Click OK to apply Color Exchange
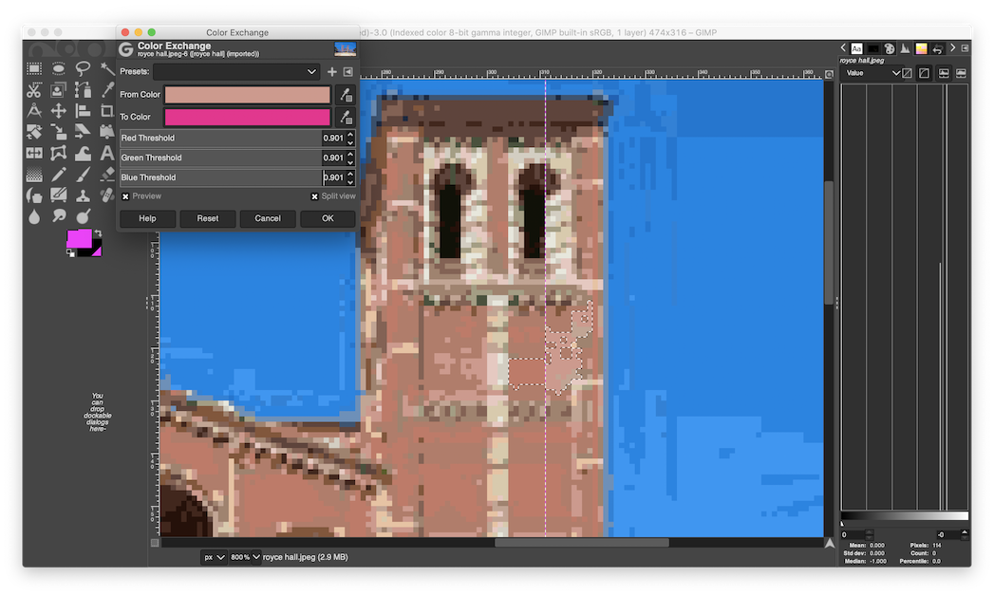 (x=328, y=218)
